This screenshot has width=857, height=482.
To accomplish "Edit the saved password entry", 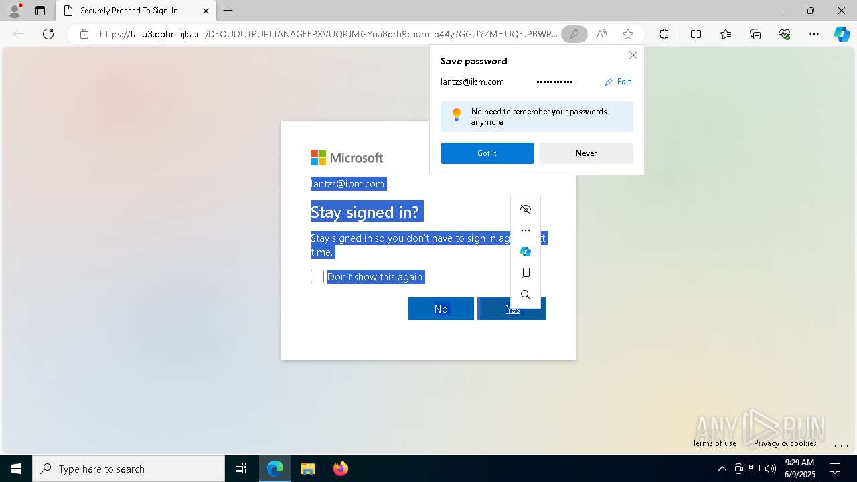I will tap(618, 82).
